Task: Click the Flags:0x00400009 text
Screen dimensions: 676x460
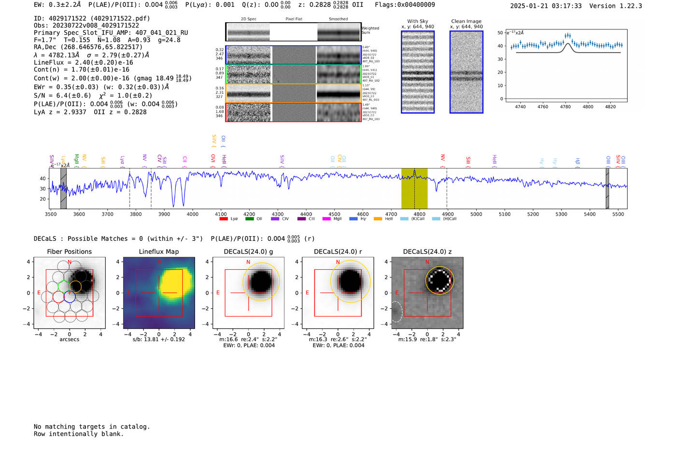Action: click(x=405, y=5)
